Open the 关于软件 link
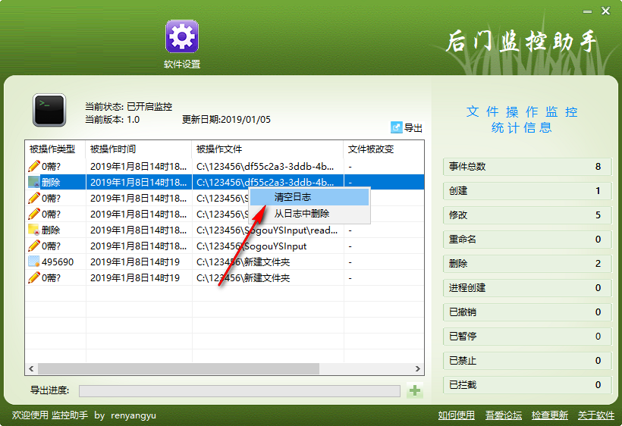Viewport: 622px width, 426px height. (596, 415)
